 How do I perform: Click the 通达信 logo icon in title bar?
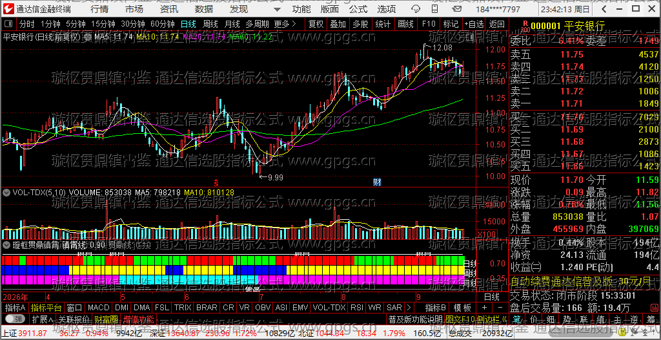8,9
